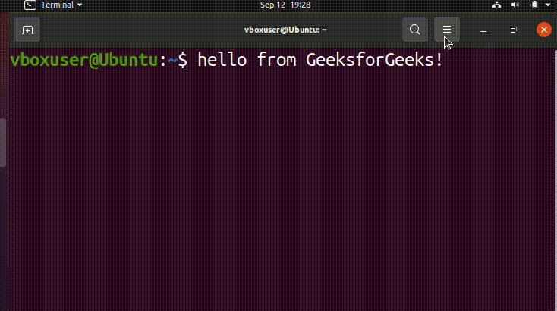This screenshot has height=311, width=557.
Task: Click the empty terminal area below the prompt
Action: 281,190
